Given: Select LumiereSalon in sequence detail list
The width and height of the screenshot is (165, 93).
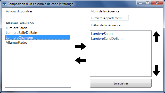Looking at the screenshot, I should 121,34.
